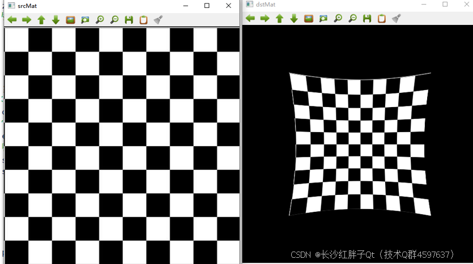Screen dimensions: 473x264
Task: Open srcMat display properties brush icon
Action: coord(158,20)
